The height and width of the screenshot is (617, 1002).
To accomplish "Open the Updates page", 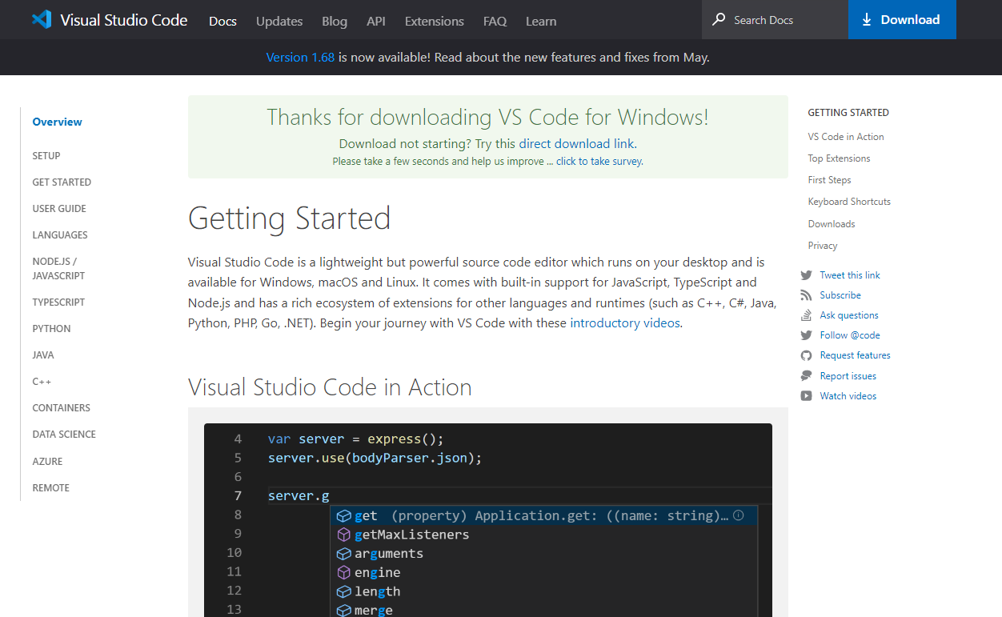I will point(279,21).
